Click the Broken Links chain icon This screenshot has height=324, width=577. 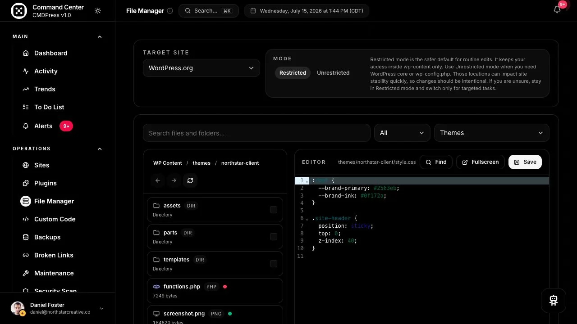pos(26,255)
